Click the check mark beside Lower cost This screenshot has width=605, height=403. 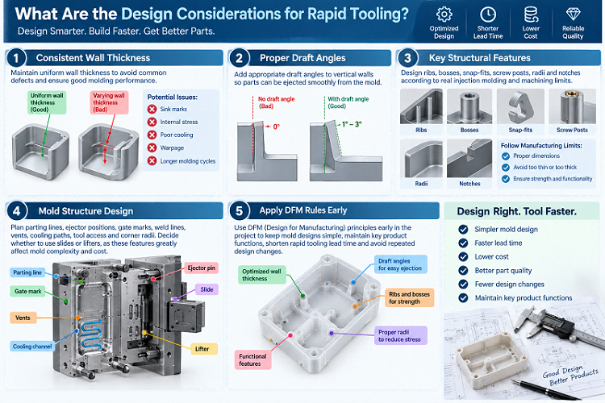tap(463, 257)
